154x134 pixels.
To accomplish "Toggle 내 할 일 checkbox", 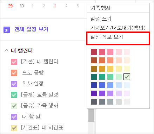I will [14, 117].
